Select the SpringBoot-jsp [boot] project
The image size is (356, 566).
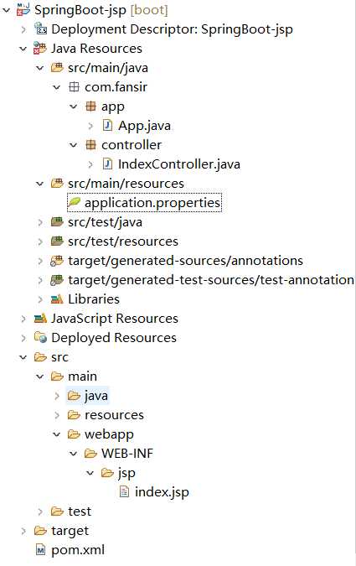(101, 10)
